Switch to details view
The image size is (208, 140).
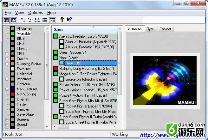(x=45, y=20)
